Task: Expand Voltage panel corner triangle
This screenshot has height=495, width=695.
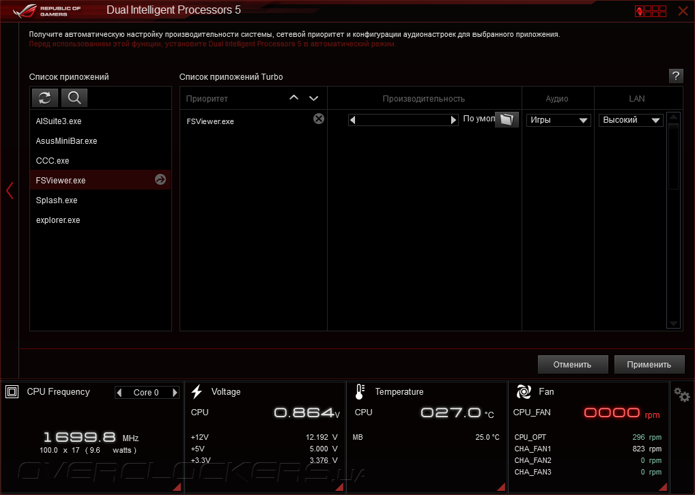Action: click(x=339, y=487)
